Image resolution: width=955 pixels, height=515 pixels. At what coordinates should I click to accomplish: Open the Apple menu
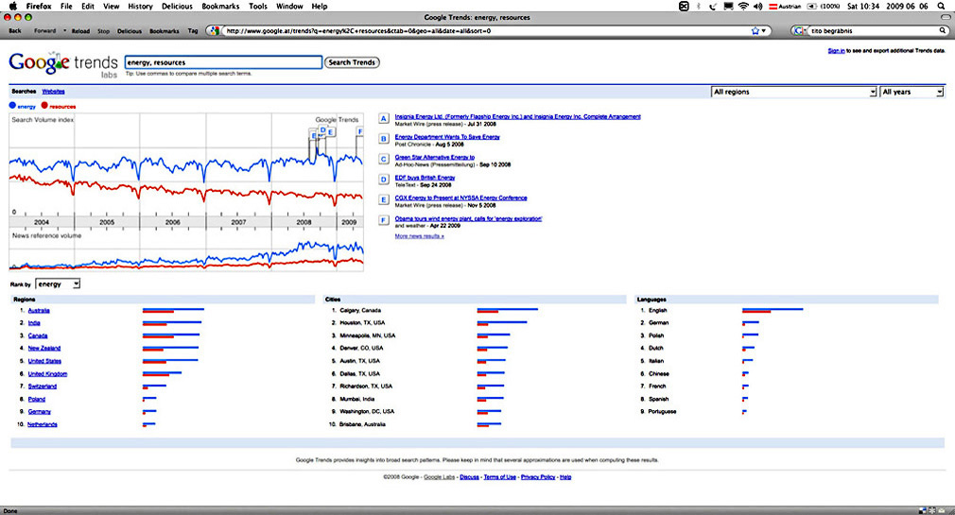click(13, 6)
